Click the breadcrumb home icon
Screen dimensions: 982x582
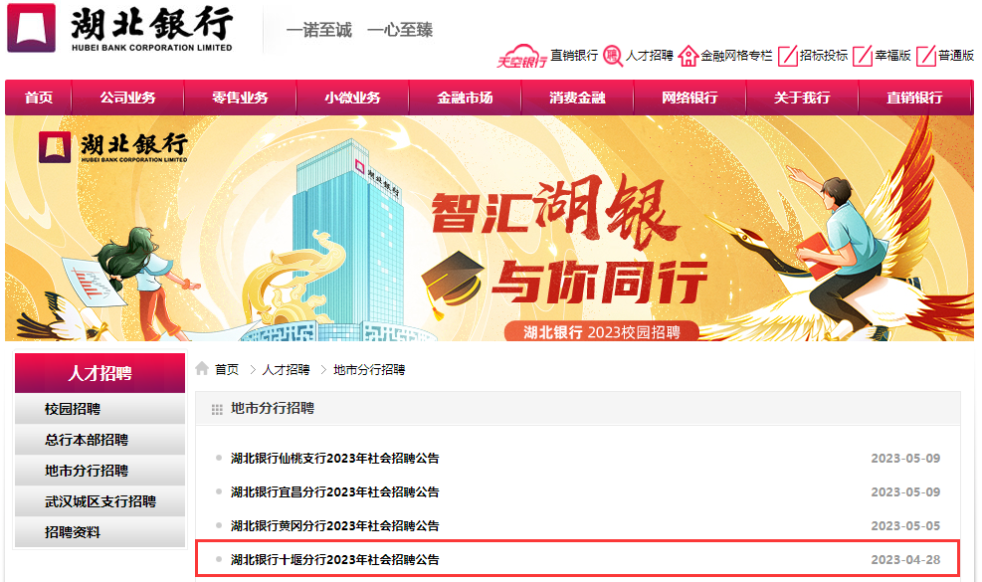(202, 368)
